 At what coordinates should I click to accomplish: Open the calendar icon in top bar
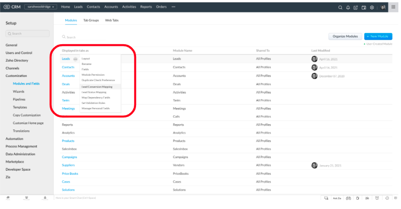(364, 8)
